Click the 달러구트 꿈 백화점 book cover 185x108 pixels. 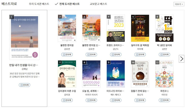tap(140, 28)
